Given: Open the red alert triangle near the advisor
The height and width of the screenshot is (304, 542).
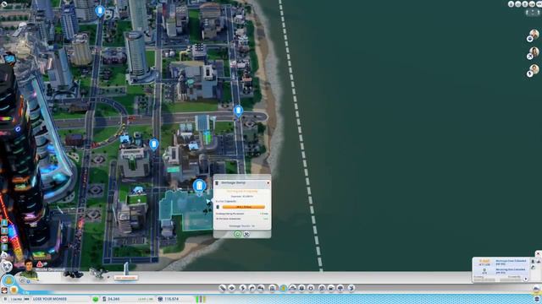Looking at the screenshot, I should 40,264.
